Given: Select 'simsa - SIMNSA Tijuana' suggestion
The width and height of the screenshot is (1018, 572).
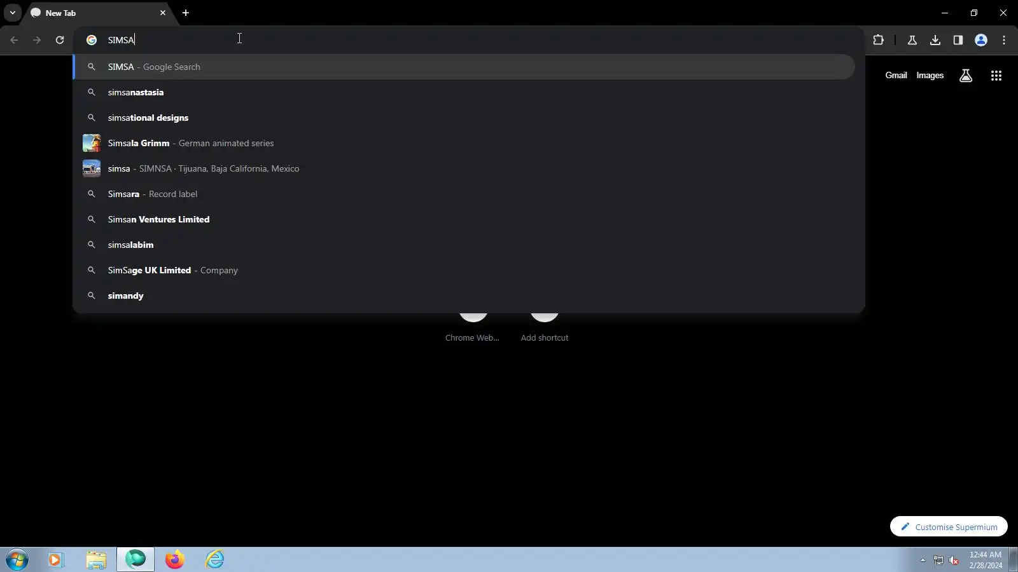Looking at the screenshot, I should coord(464,168).
